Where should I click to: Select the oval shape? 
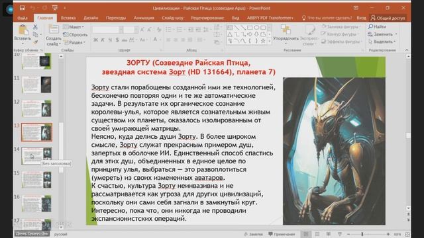click(x=256, y=28)
